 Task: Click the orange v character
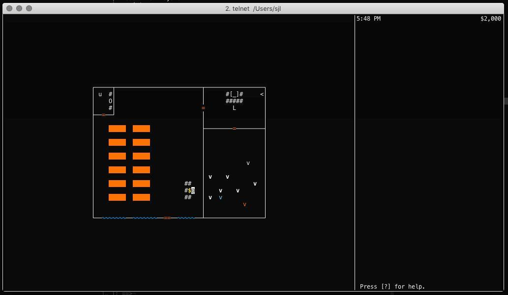[244, 204]
